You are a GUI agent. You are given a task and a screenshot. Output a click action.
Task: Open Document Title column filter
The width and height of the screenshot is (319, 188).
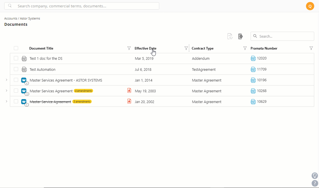[x=129, y=48]
